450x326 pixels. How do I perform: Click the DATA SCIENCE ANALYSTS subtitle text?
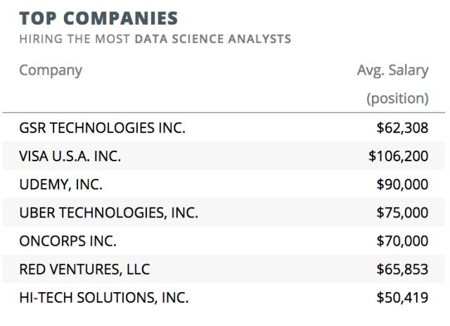(213, 39)
